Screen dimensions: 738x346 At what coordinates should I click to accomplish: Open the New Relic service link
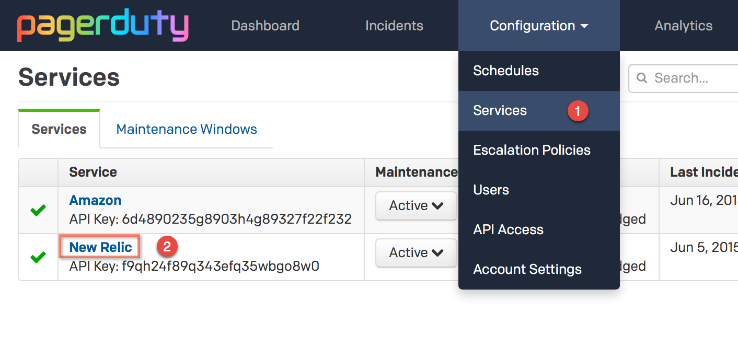(100, 247)
